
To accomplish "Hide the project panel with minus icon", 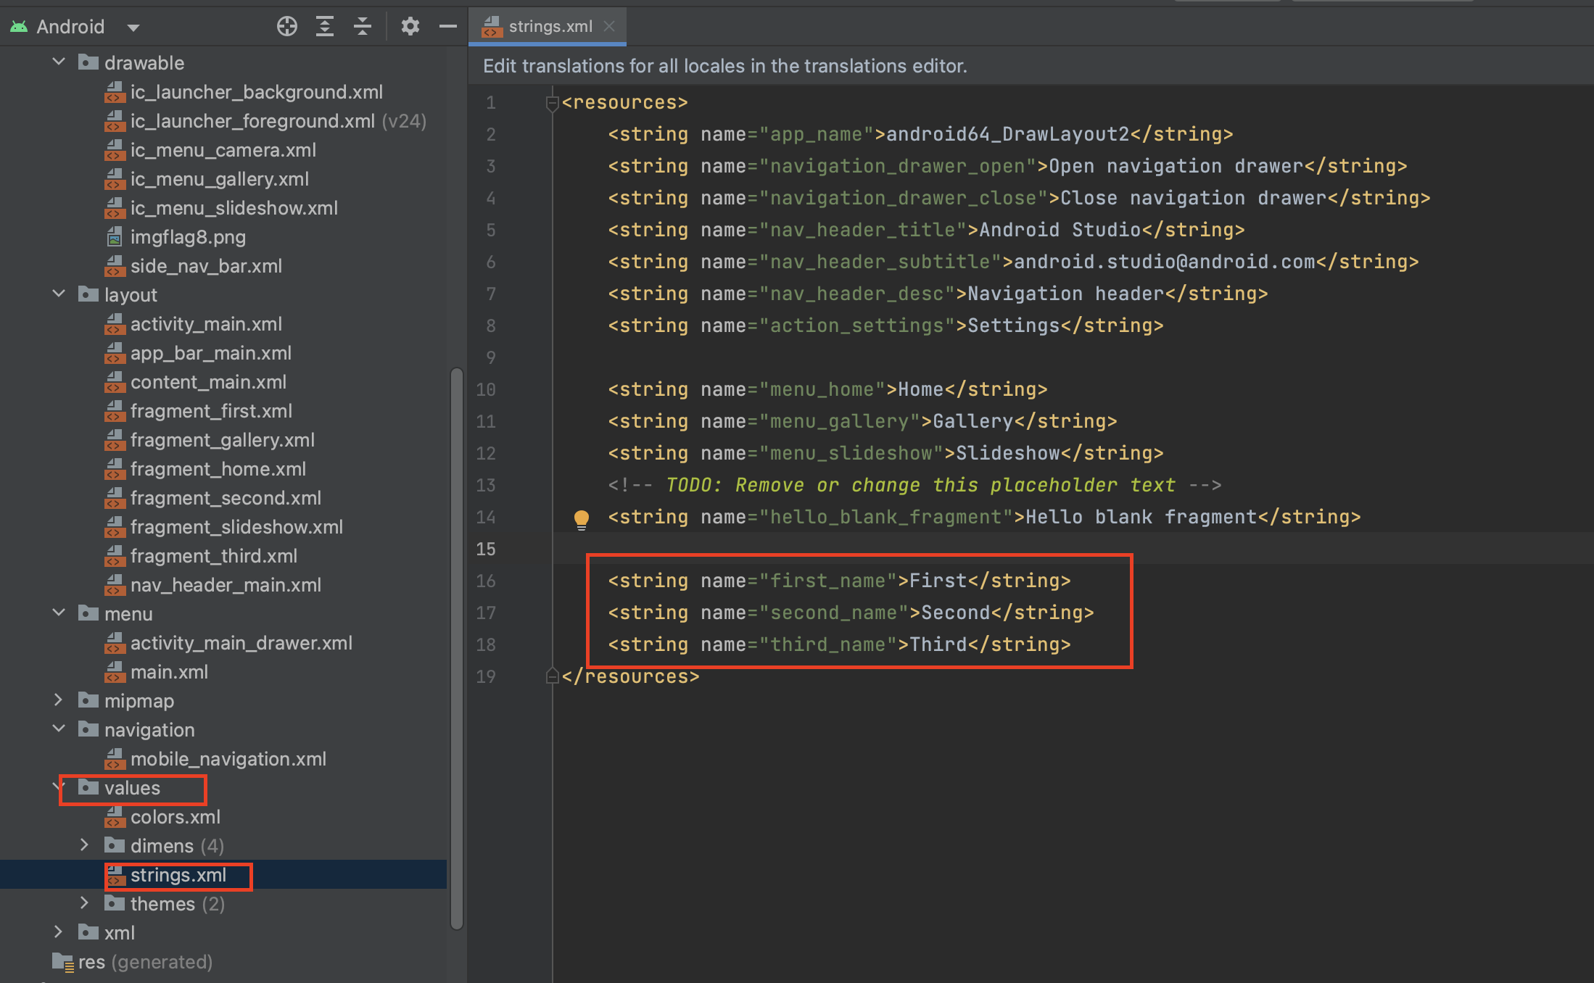I will [x=448, y=27].
